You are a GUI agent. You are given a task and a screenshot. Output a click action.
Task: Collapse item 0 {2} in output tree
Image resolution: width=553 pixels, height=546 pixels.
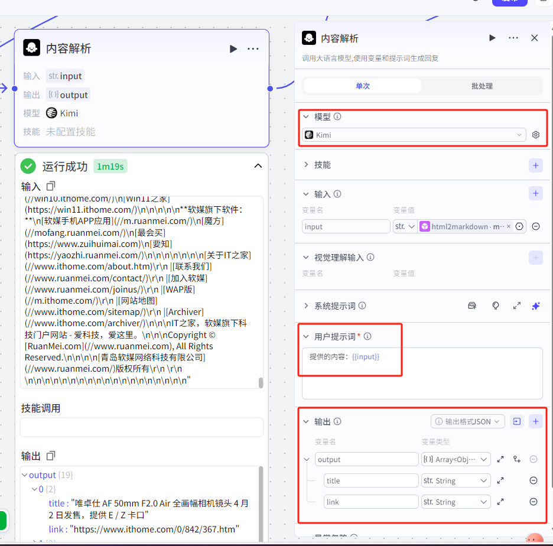(34, 489)
